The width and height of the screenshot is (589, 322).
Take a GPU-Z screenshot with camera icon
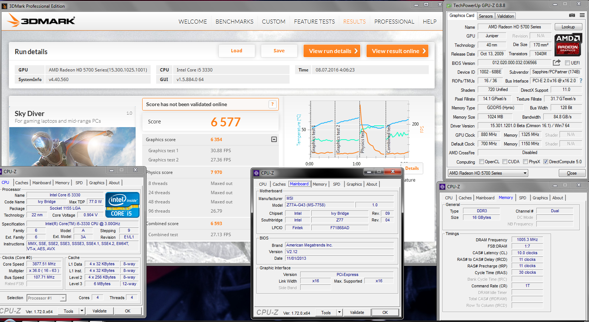tap(572, 15)
